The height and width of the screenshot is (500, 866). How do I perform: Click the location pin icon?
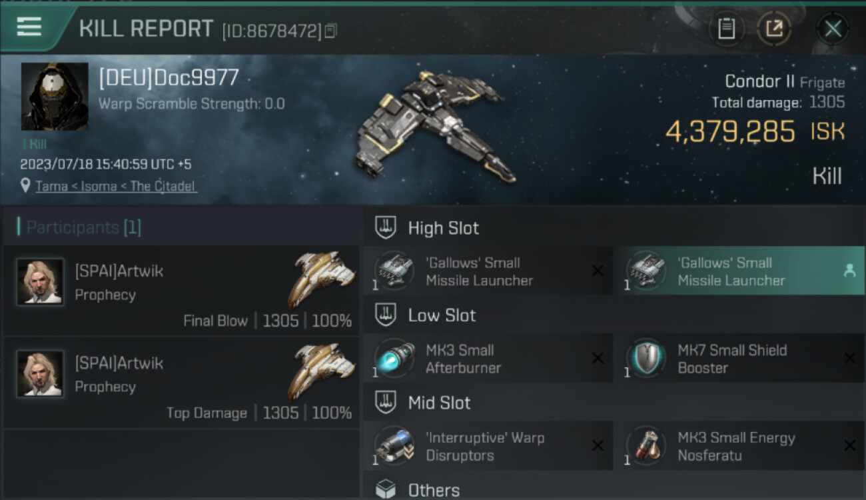pos(25,186)
